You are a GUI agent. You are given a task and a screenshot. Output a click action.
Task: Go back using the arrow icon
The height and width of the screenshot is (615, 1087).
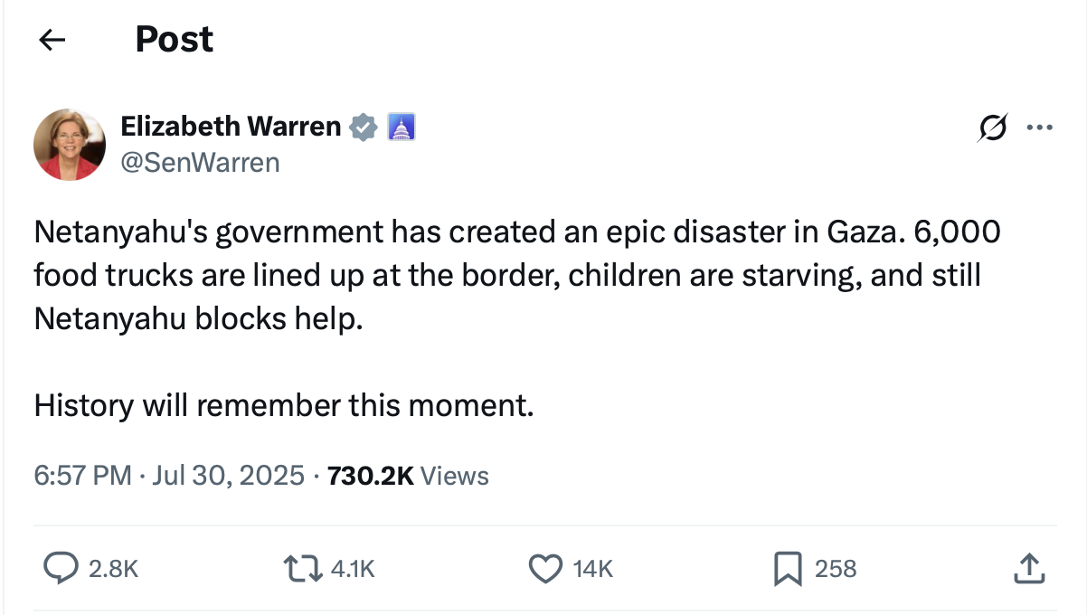[52, 39]
